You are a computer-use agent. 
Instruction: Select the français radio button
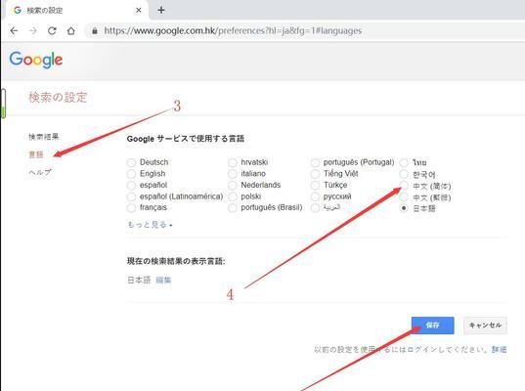pyautogui.click(x=131, y=208)
